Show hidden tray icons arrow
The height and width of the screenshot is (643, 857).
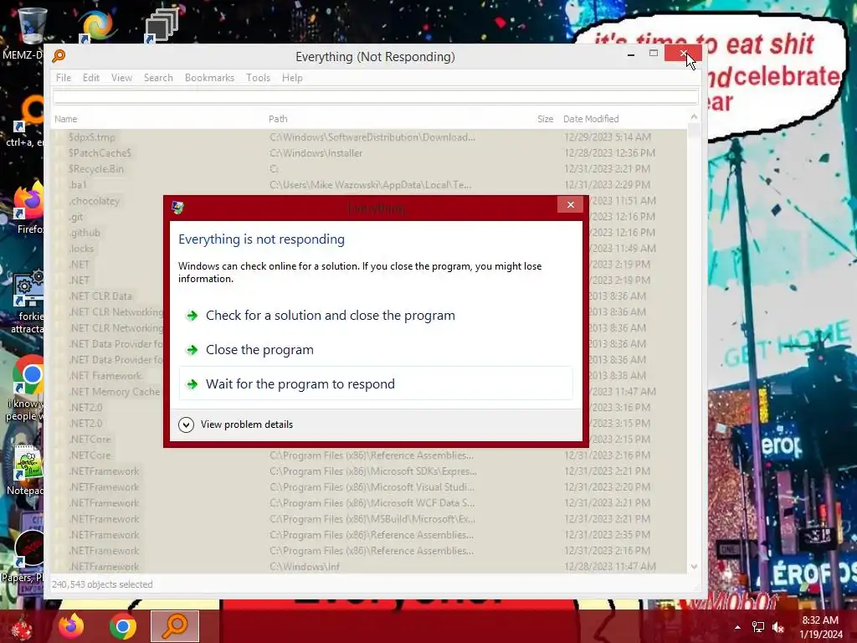(737, 627)
